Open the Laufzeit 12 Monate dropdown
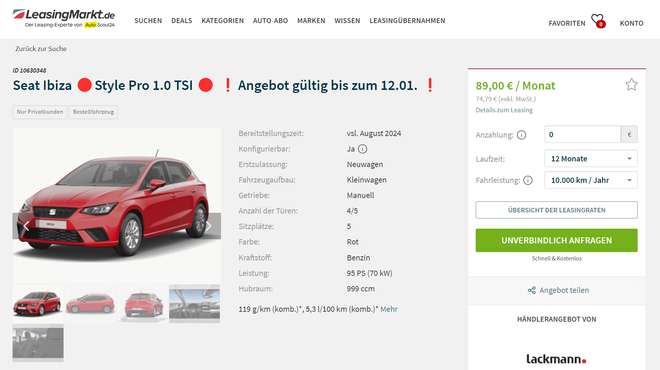The height and width of the screenshot is (370, 660). (591, 159)
